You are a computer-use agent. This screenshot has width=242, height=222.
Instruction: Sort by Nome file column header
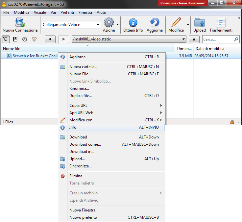tap(87, 48)
